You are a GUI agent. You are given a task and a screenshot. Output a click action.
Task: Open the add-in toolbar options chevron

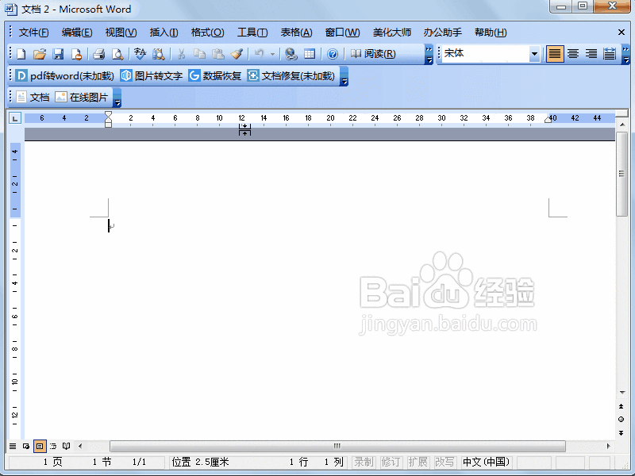click(x=344, y=80)
